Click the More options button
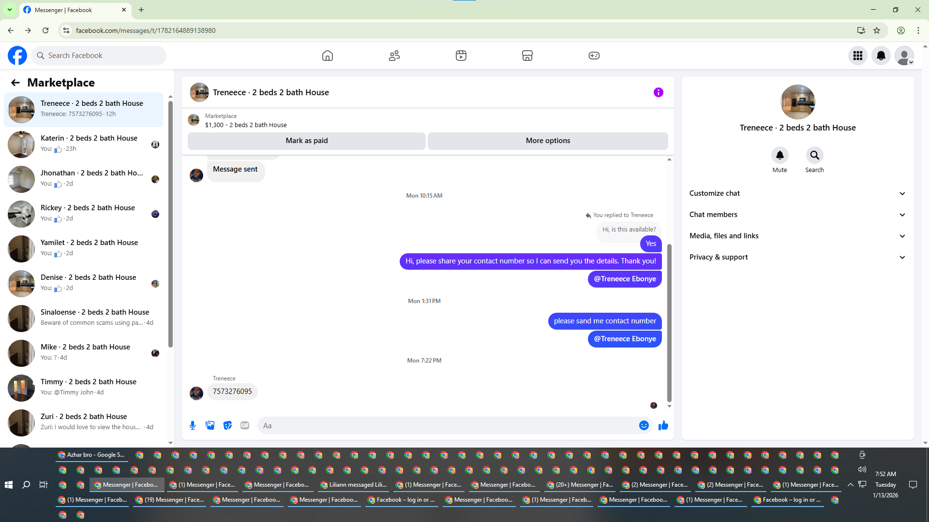The image size is (929, 522). [x=548, y=141]
